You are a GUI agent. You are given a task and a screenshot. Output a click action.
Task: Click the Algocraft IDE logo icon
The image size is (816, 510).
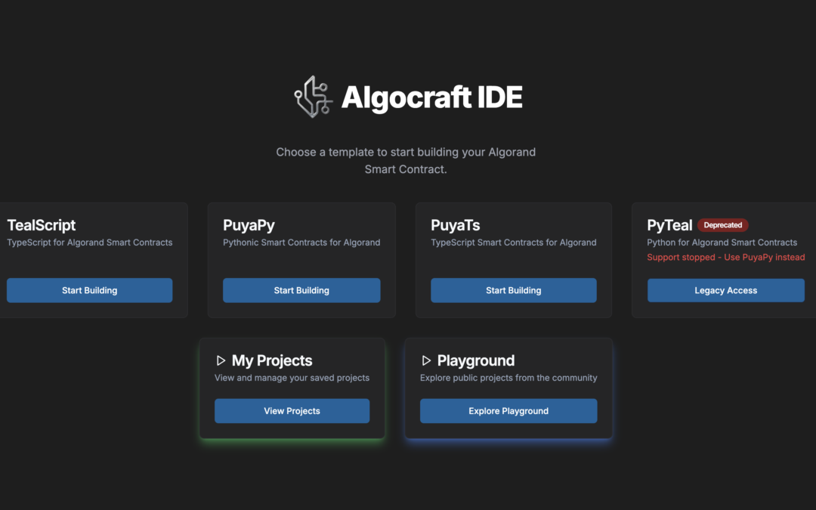coord(314,96)
